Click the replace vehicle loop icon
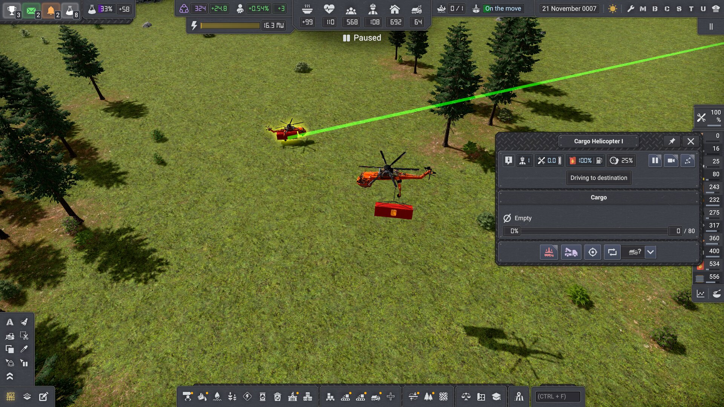 pyautogui.click(x=612, y=252)
